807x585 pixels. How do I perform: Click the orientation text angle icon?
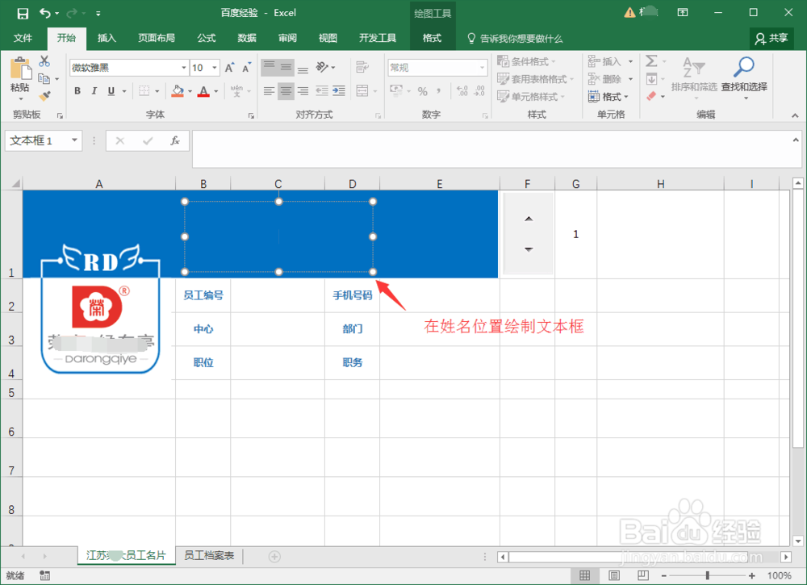coord(322,67)
